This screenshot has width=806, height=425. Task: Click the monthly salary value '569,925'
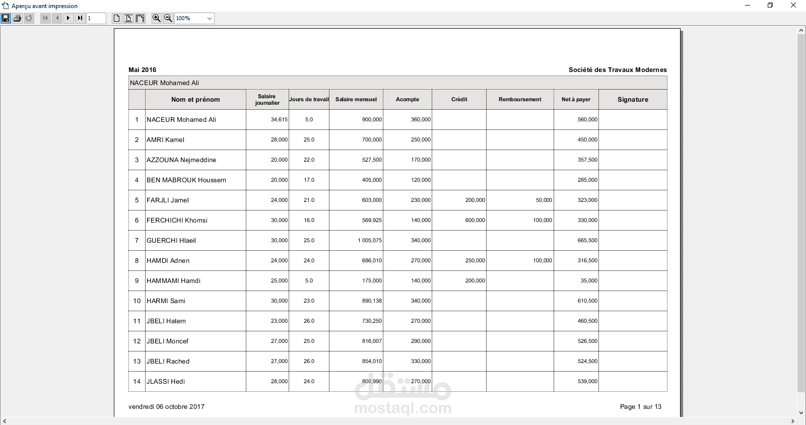372,220
